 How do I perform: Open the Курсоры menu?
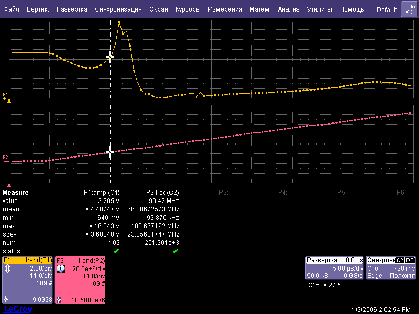tap(188, 9)
